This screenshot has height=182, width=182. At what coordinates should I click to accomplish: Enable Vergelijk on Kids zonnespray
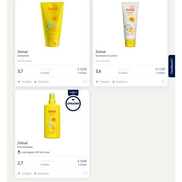point(24,174)
